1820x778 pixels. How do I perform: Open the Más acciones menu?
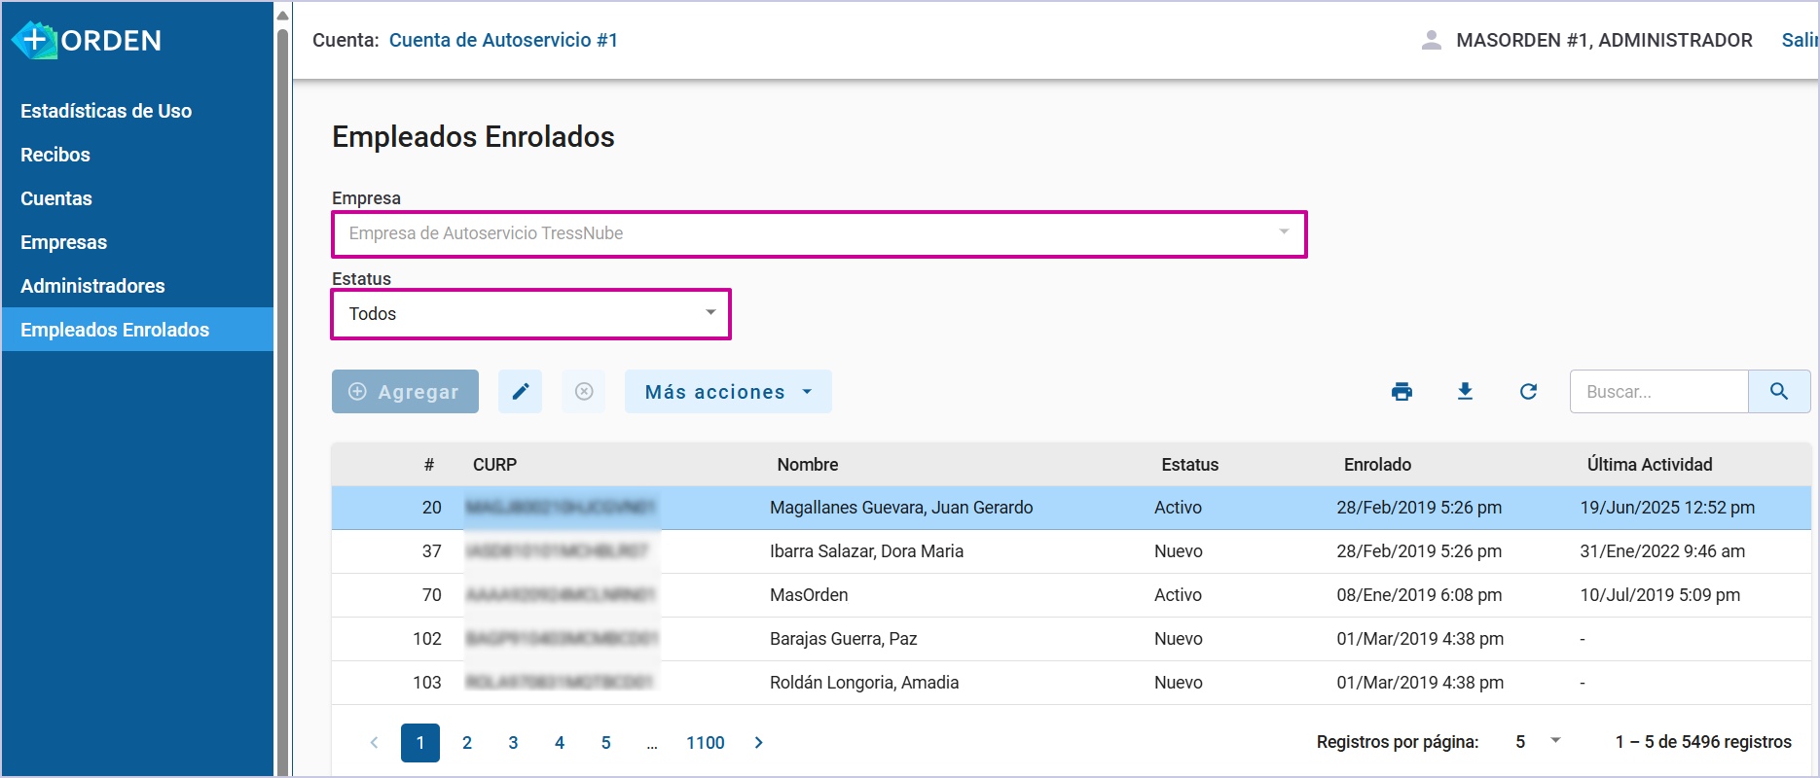[727, 391]
